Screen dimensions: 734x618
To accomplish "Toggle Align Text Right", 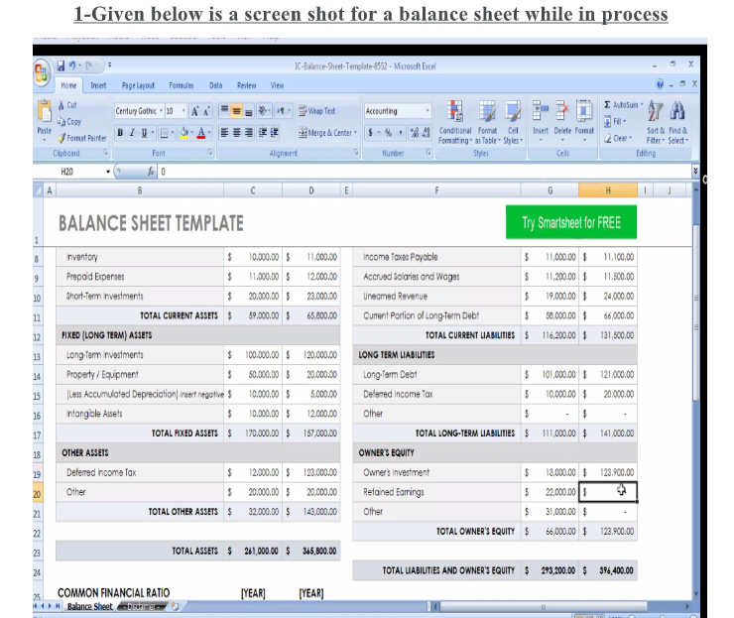I will click(x=249, y=133).
